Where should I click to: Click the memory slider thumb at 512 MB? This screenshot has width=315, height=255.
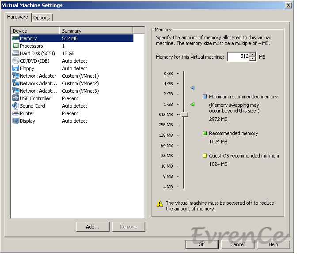[184, 114]
